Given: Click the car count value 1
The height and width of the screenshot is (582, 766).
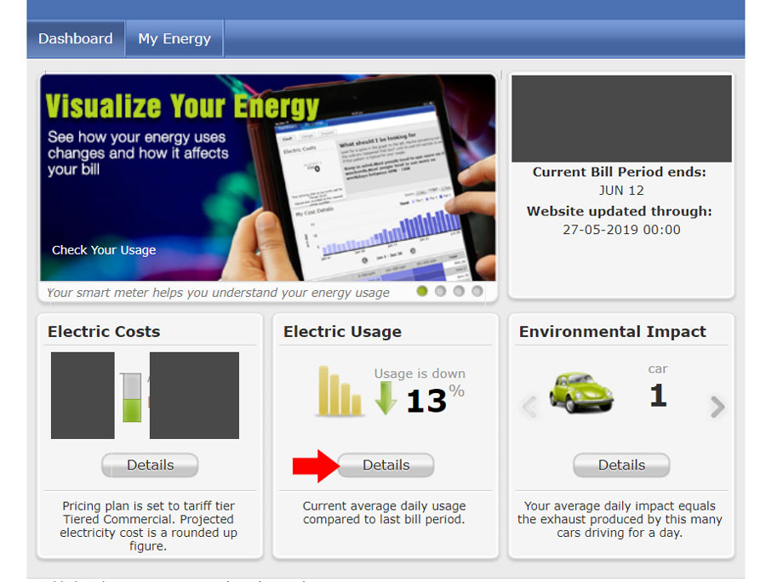Looking at the screenshot, I should pos(658,396).
